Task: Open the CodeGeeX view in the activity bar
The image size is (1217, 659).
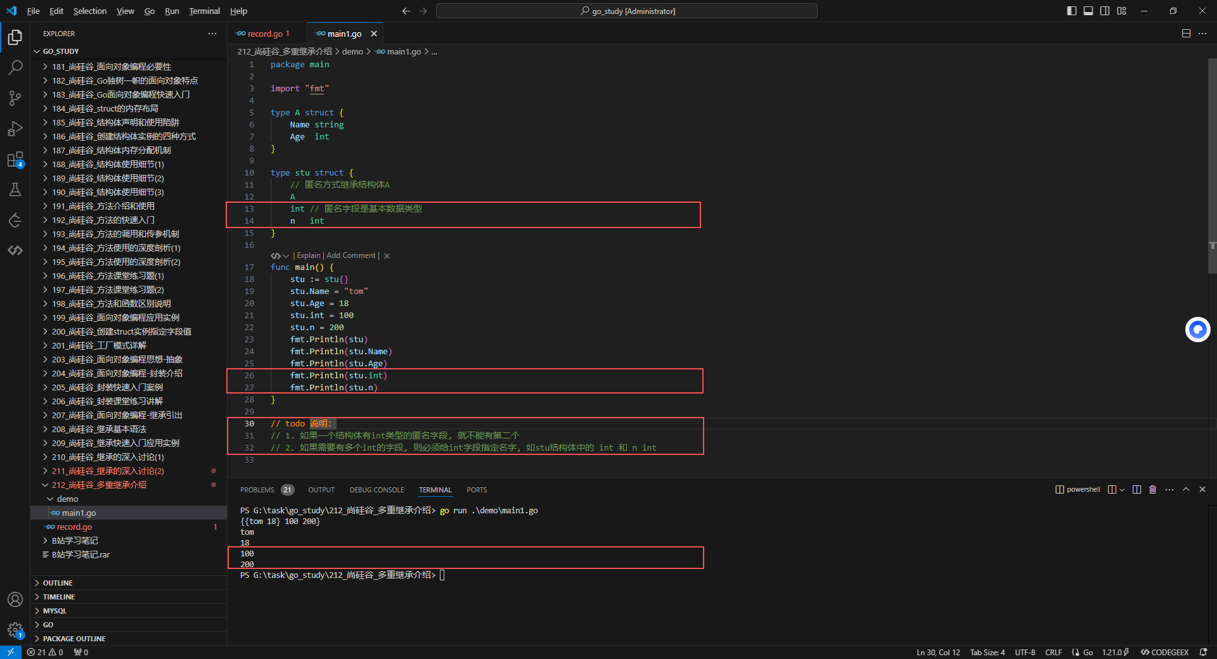Action: 15,250
